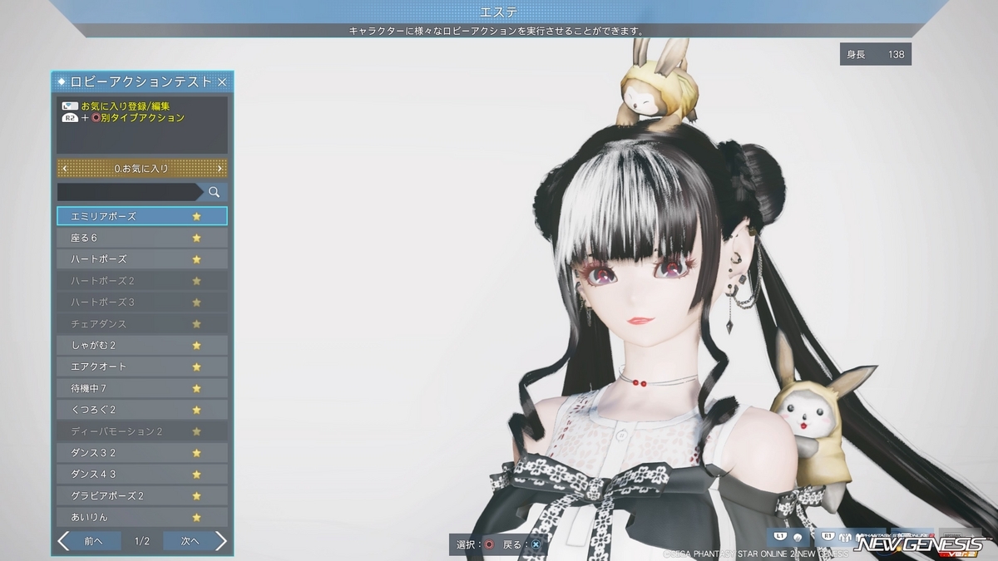Click お気に入り登録/編集 option
This screenshot has height=561, width=998.
point(126,106)
